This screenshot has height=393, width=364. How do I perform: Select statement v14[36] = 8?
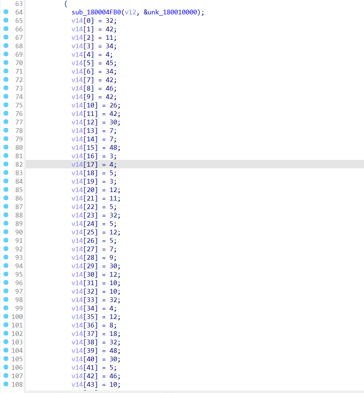pos(94,325)
